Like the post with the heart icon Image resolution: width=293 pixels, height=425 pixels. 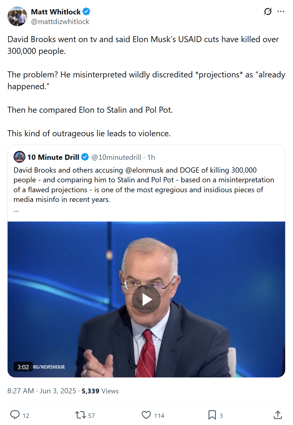tap(146, 415)
